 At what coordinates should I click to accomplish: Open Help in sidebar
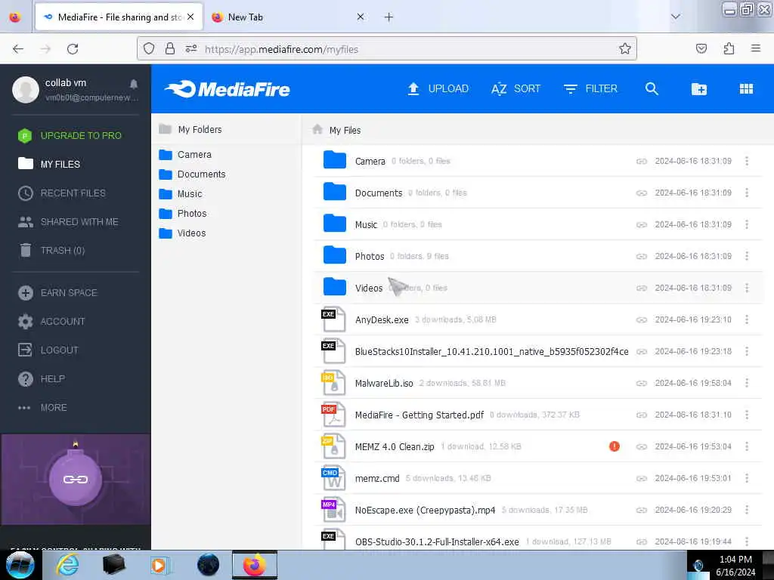pyautogui.click(x=42, y=379)
